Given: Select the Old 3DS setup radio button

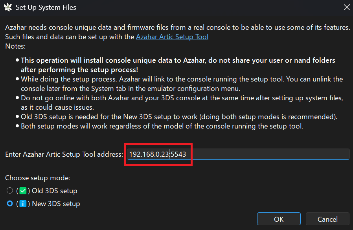Looking at the screenshot, I should (x=10, y=191).
